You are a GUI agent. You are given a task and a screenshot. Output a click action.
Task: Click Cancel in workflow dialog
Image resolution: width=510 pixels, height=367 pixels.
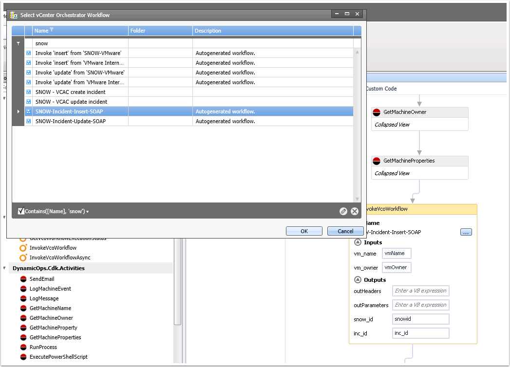[x=345, y=231]
